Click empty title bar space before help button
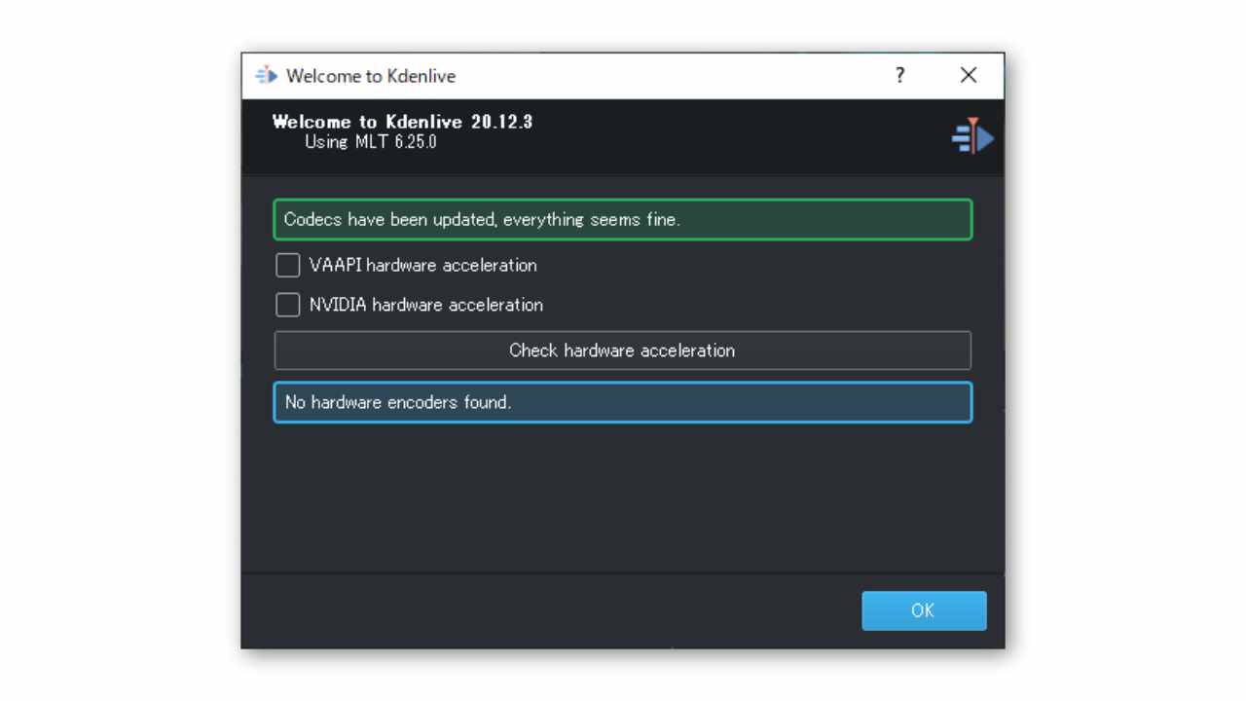 click(681, 76)
